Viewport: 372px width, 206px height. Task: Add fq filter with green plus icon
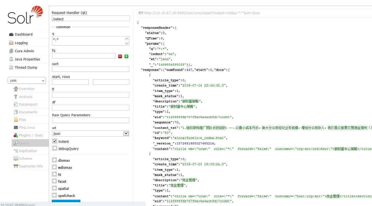(x=126, y=56)
